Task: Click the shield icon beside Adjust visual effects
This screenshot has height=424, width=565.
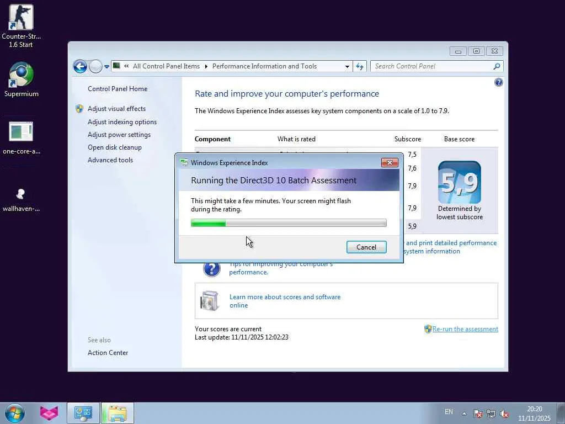Action: (x=79, y=109)
